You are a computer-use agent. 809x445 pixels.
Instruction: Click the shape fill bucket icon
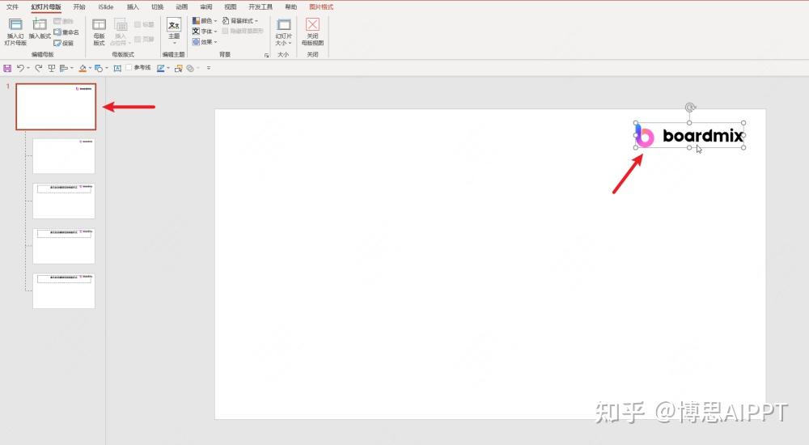(x=83, y=68)
